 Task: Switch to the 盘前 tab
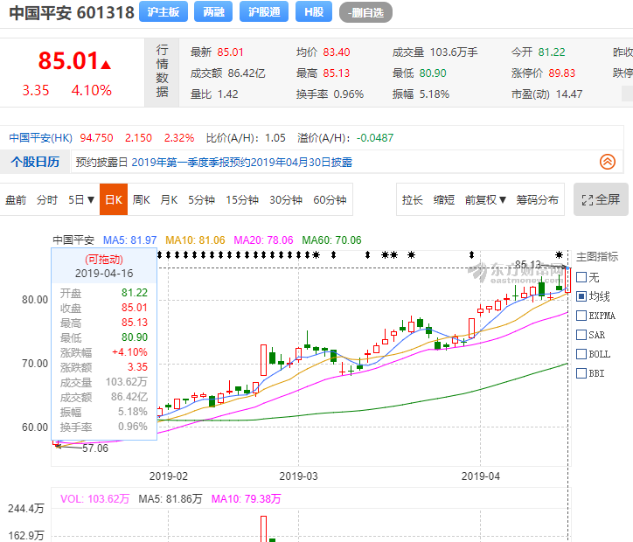16,200
